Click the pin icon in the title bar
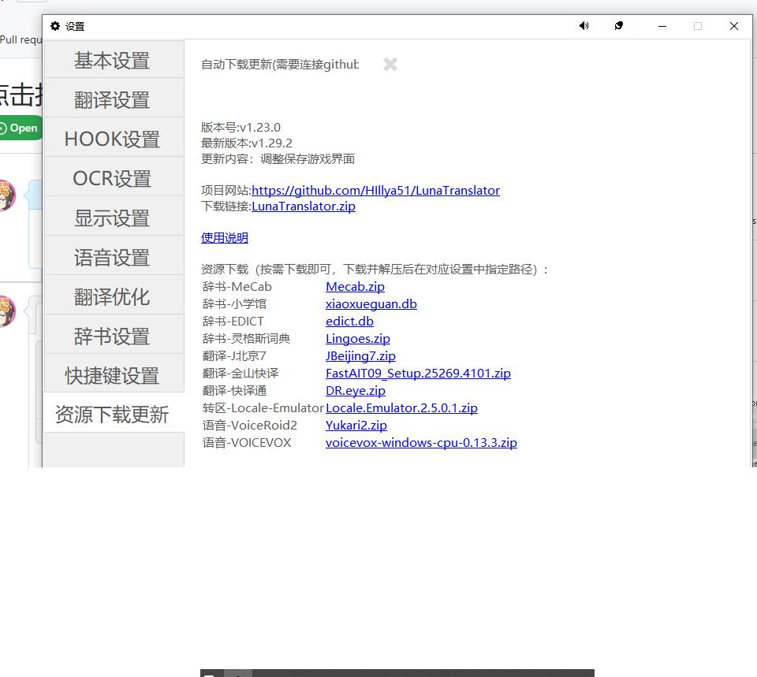757x677 pixels. coord(618,26)
